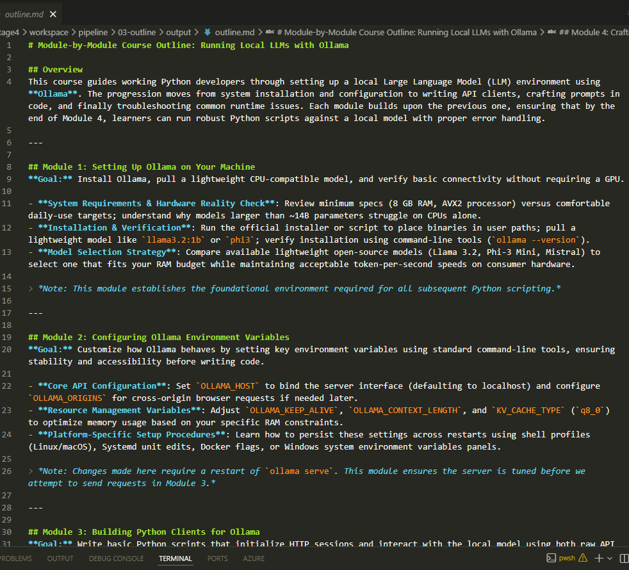Click the `q8_0` inline code

[x=591, y=410]
